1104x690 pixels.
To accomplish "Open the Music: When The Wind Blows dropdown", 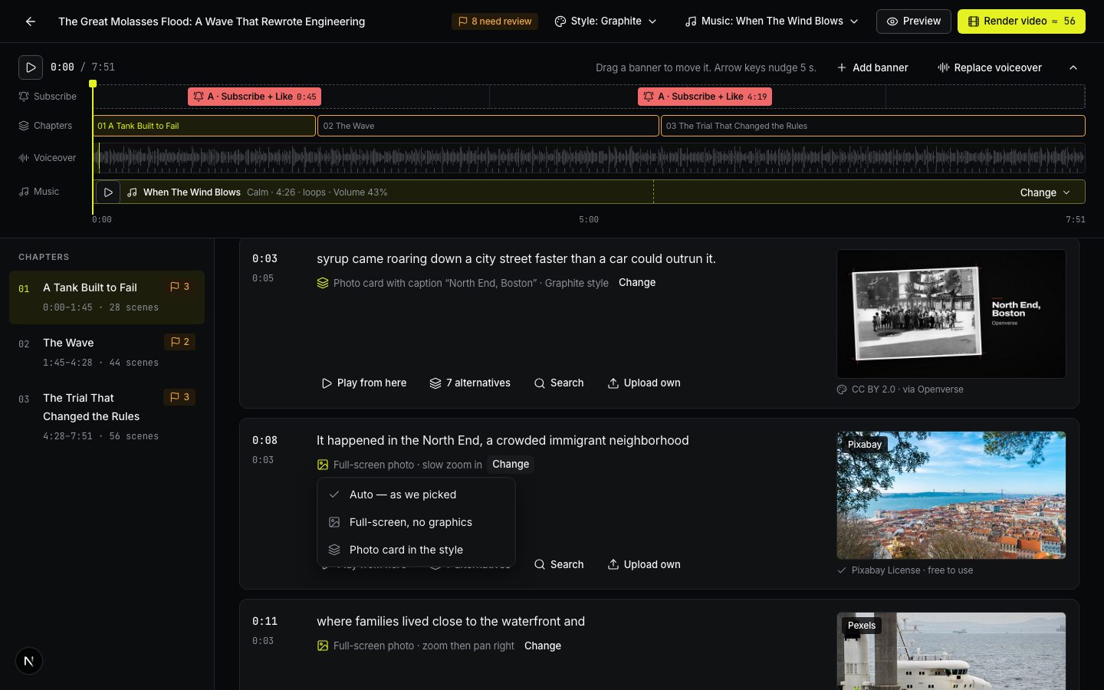I will (771, 21).
